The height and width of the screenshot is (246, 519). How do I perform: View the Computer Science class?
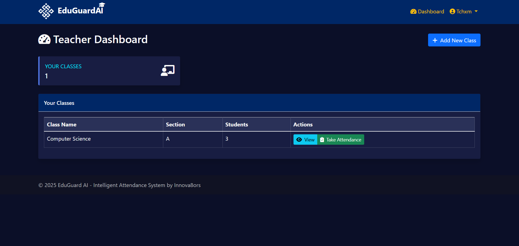[305, 140]
